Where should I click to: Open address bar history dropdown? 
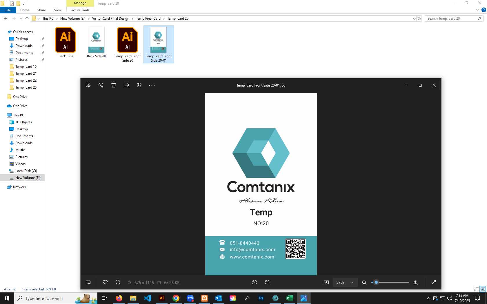coord(414,19)
